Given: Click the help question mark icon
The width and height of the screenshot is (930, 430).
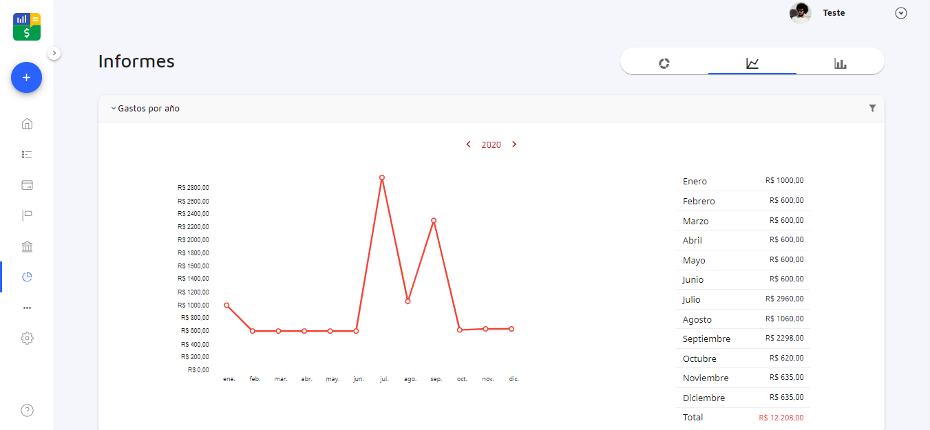Looking at the screenshot, I should [27, 411].
